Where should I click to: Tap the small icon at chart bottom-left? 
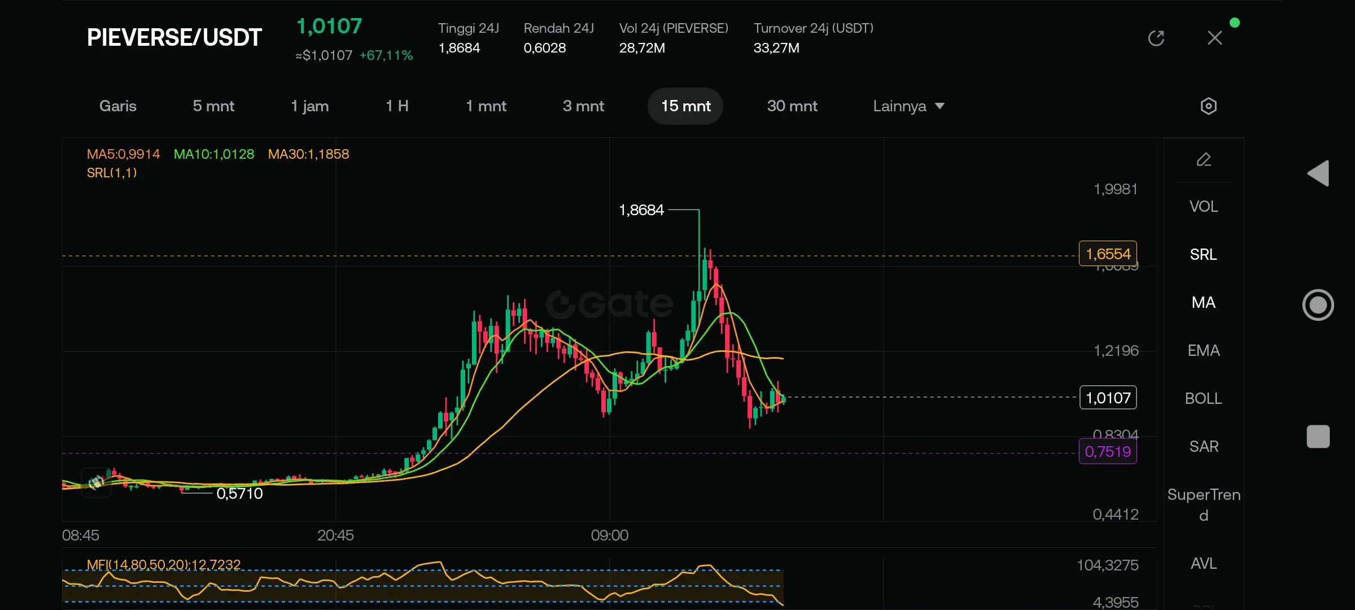pyautogui.click(x=96, y=482)
